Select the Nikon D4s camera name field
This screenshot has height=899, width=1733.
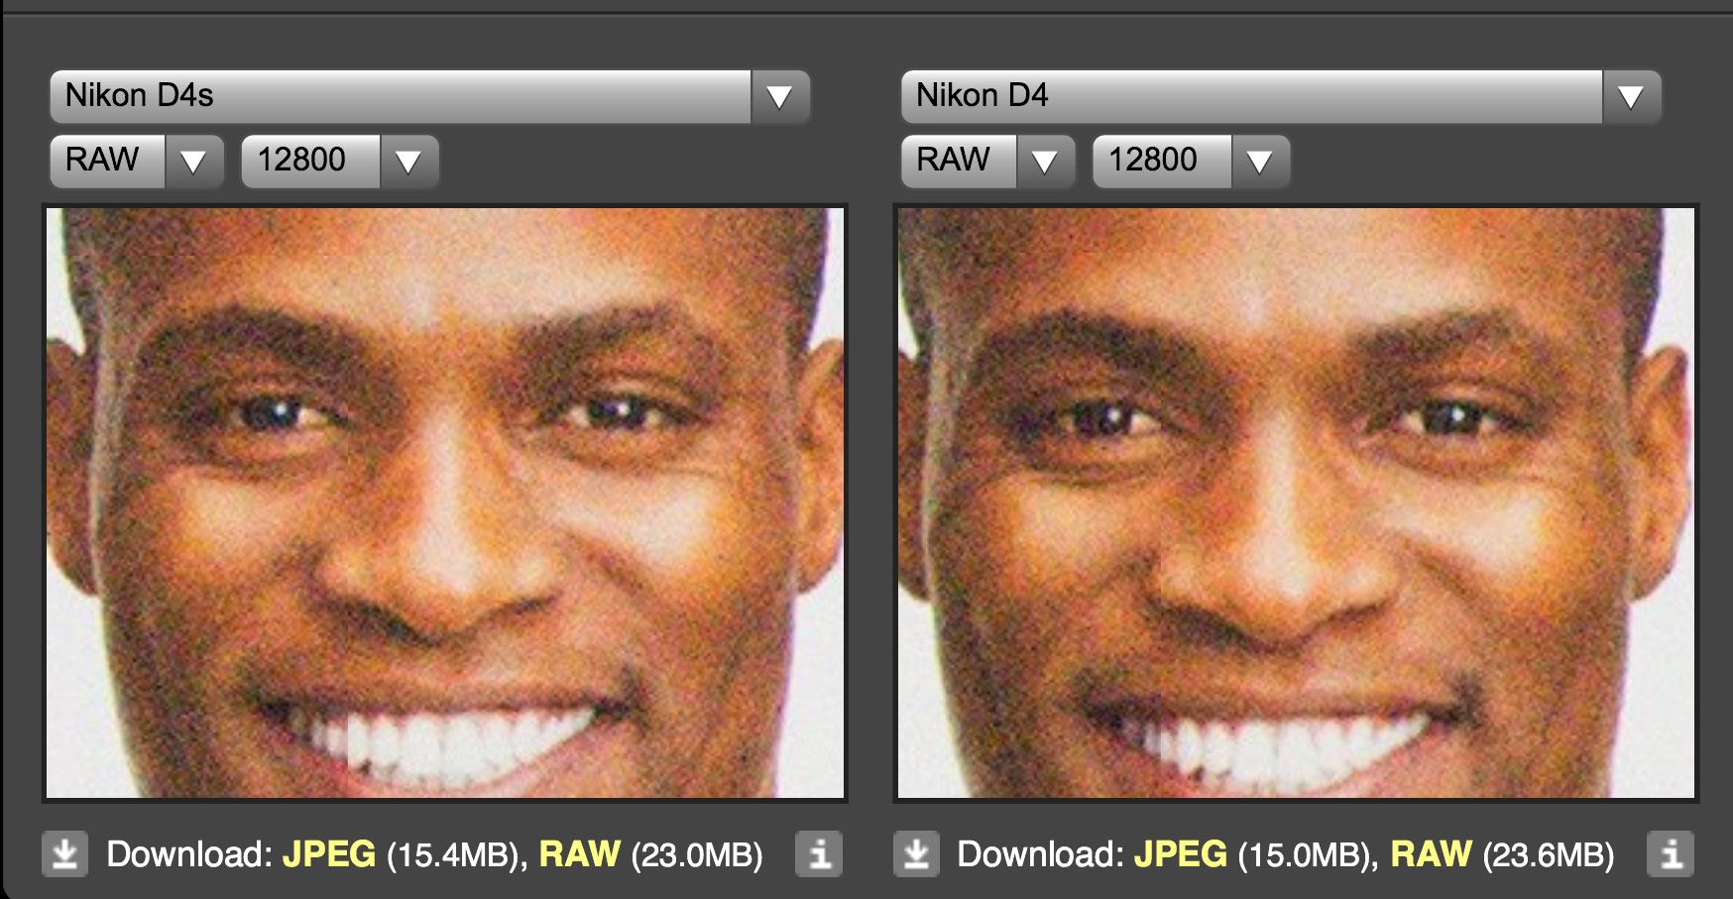click(x=401, y=96)
